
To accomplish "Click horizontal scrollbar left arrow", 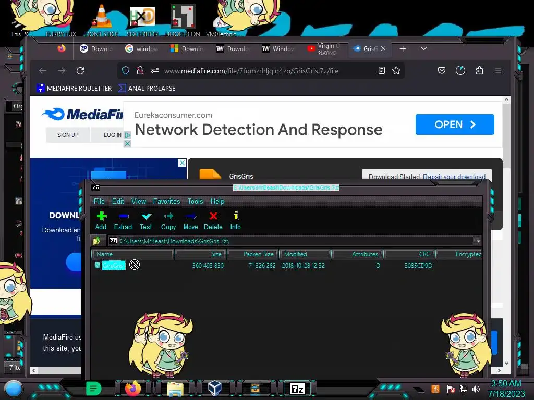I will pos(34,370).
